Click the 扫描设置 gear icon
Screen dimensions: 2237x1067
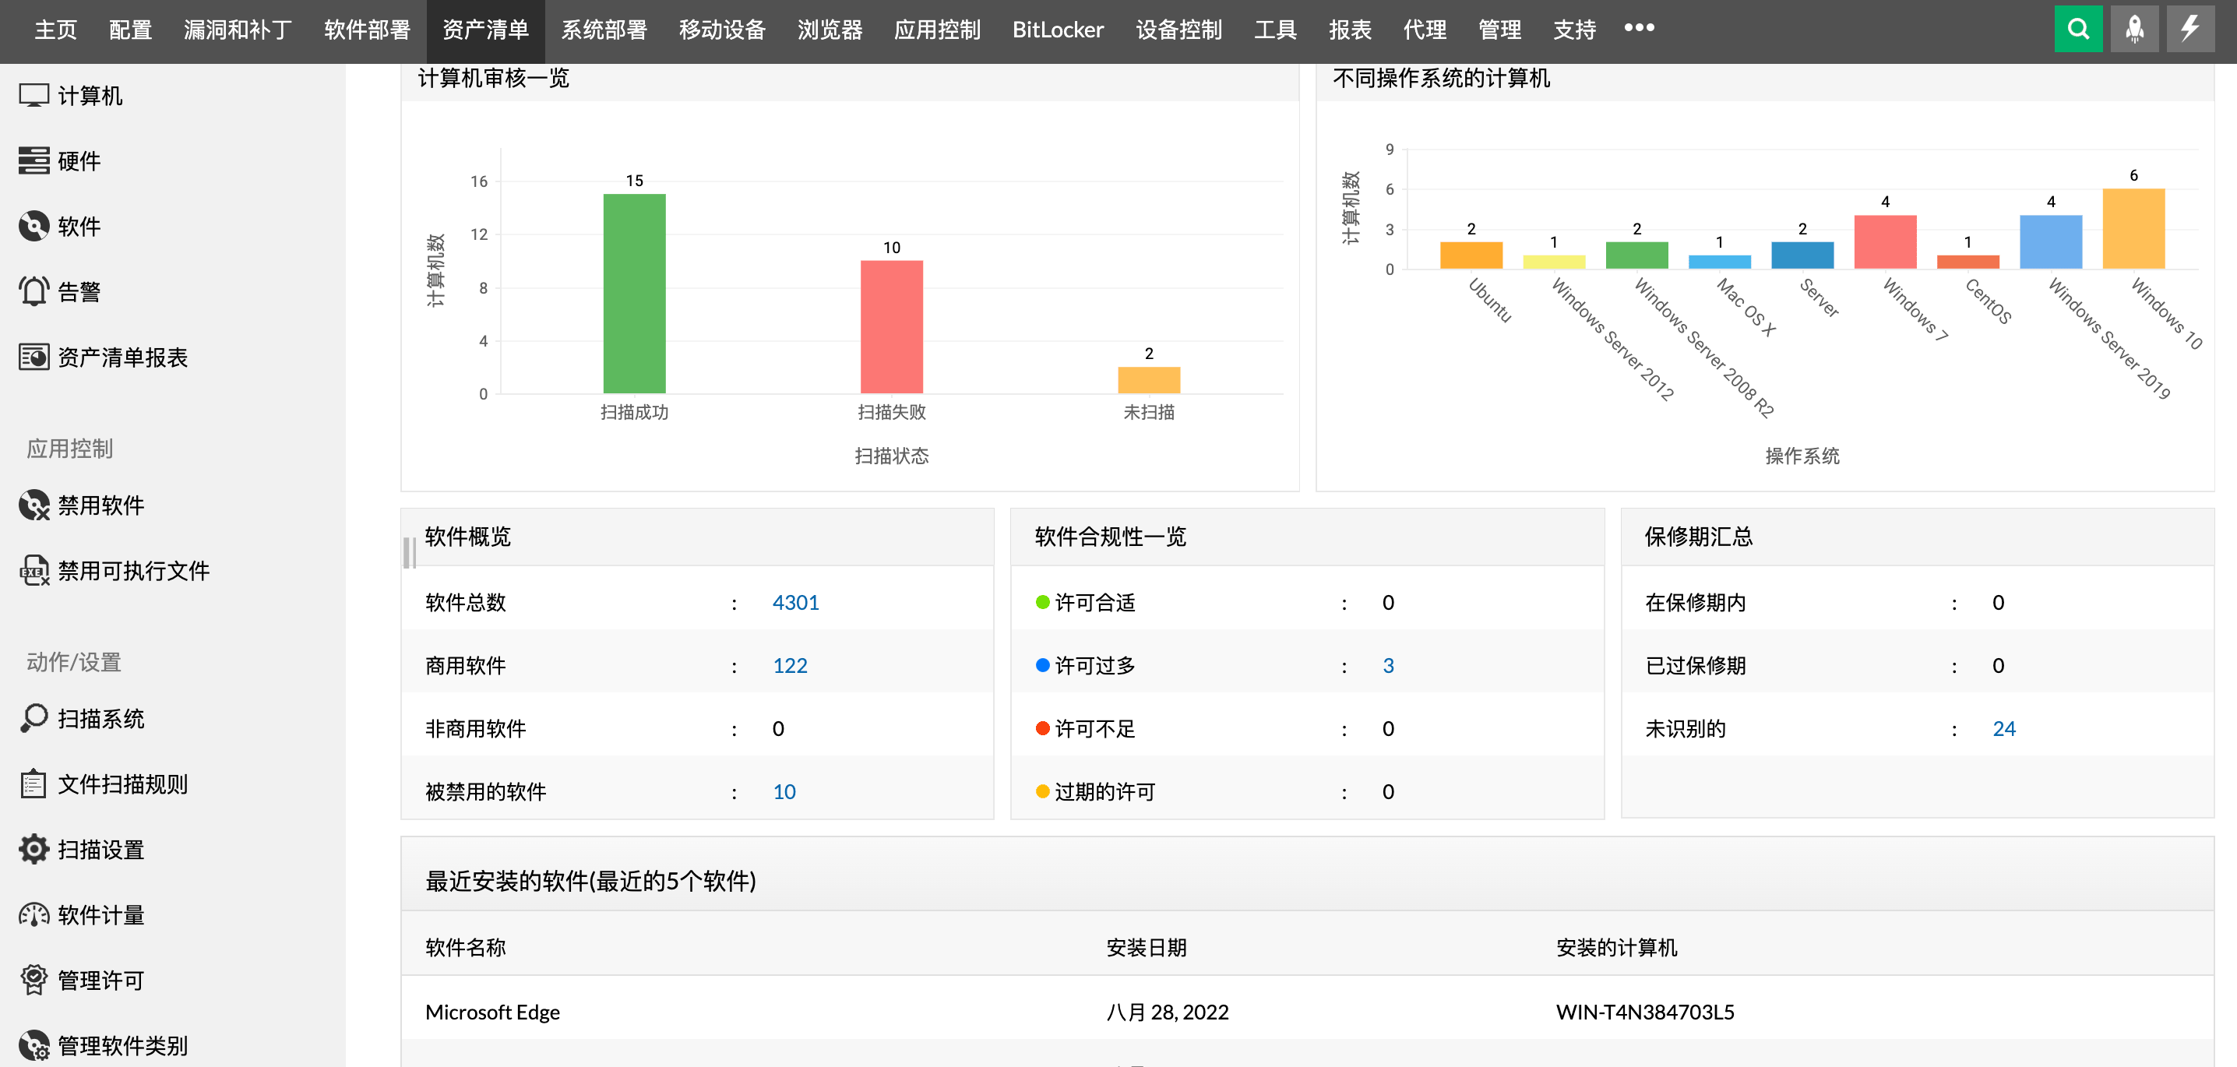click(x=100, y=849)
